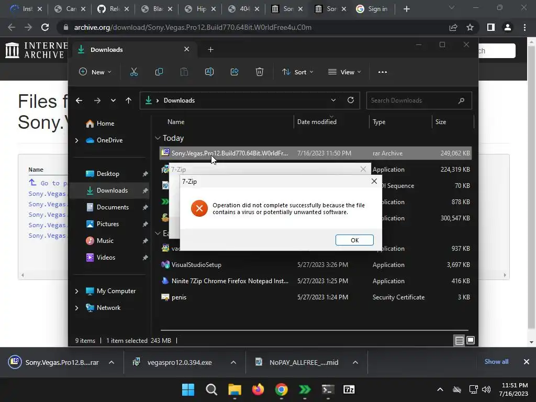Image resolution: width=536 pixels, height=402 pixels.
Task: Select the VisualStudioSetup file
Action: point(315,264)
